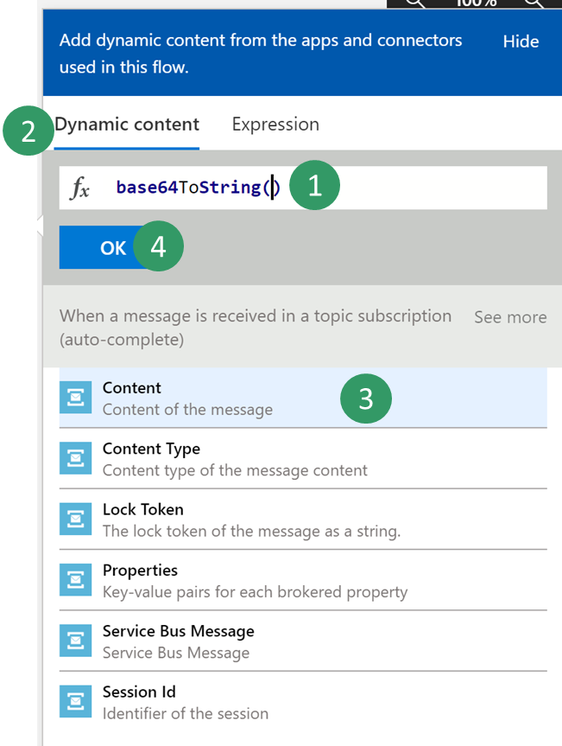Viewport: 562px width, 746px height.
Task: Hide the dynamic content panel
Action: [521, 41]
